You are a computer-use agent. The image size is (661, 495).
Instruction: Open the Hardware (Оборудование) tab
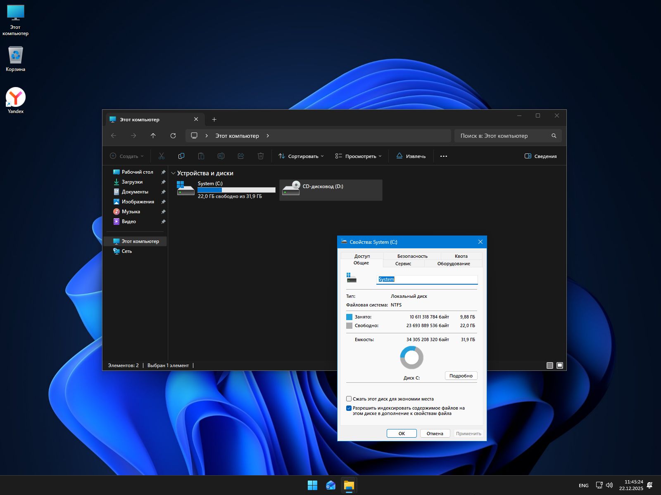point(453,264)
